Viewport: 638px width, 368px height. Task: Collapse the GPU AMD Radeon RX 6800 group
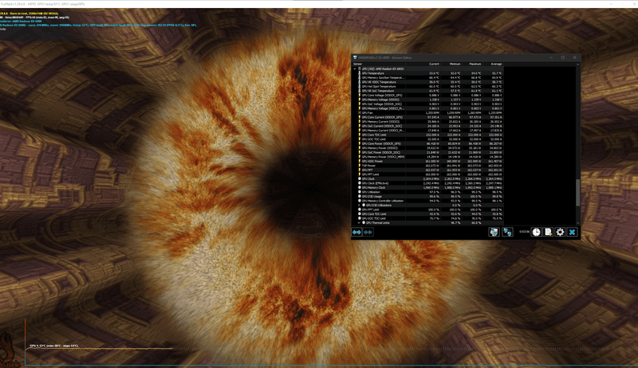(x=355, y=69)
